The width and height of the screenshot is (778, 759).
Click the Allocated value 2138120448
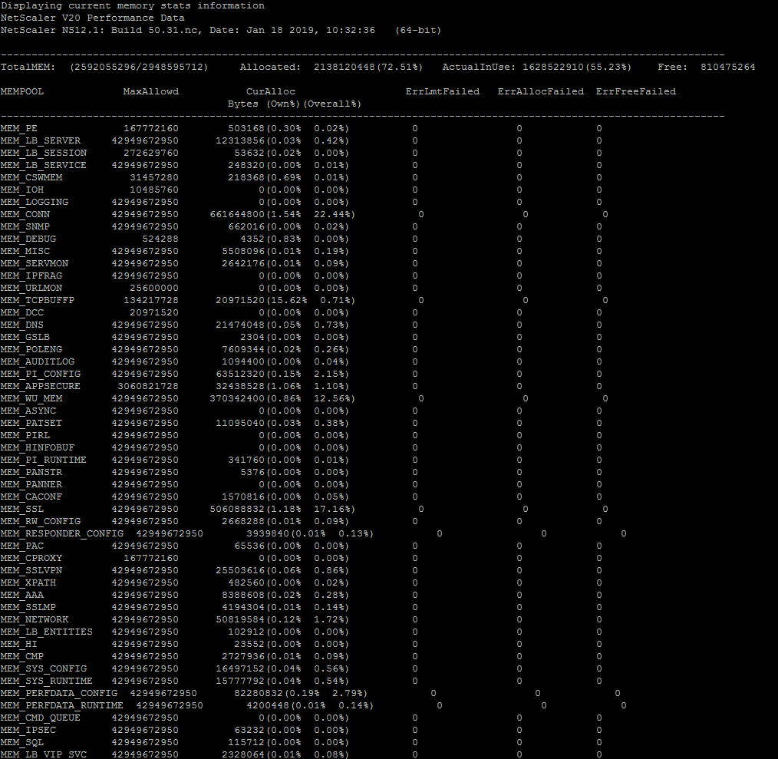[x=344, y=67]
